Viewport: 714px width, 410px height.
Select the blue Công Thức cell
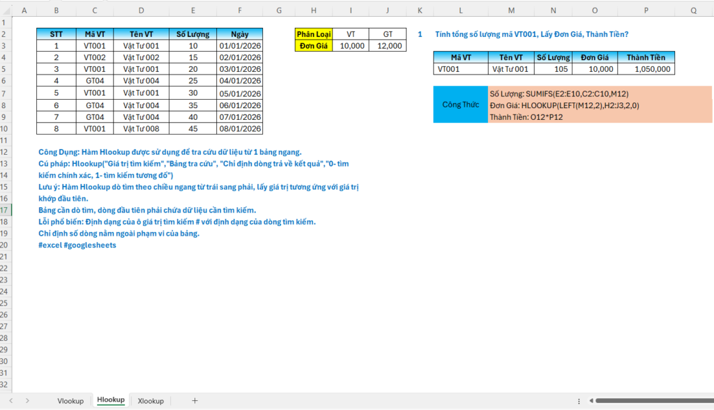tap(460, 105)
